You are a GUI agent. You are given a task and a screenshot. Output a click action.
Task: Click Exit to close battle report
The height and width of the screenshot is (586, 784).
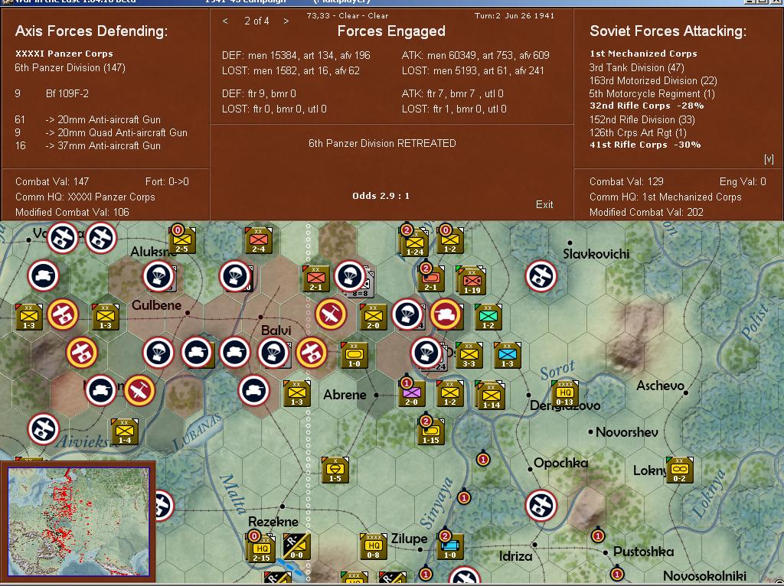click(x=544, y=204)
